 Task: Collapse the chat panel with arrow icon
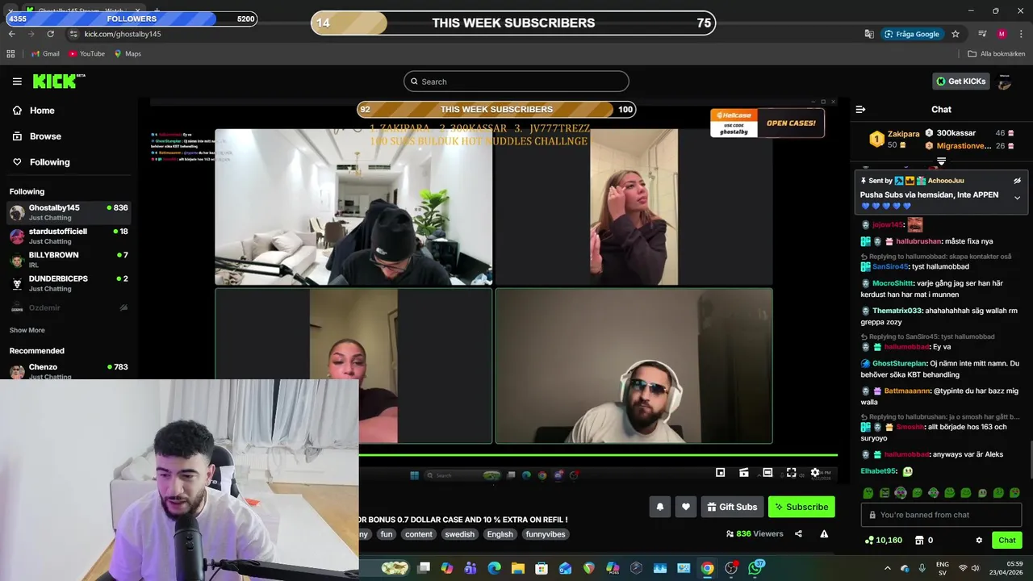tap(860, 109)
